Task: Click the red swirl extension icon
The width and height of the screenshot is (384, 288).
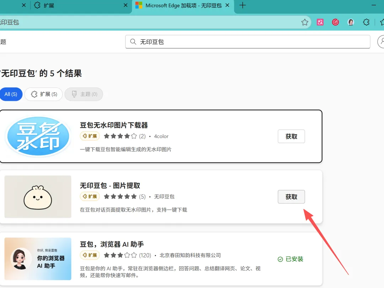Action: (335, 22)
